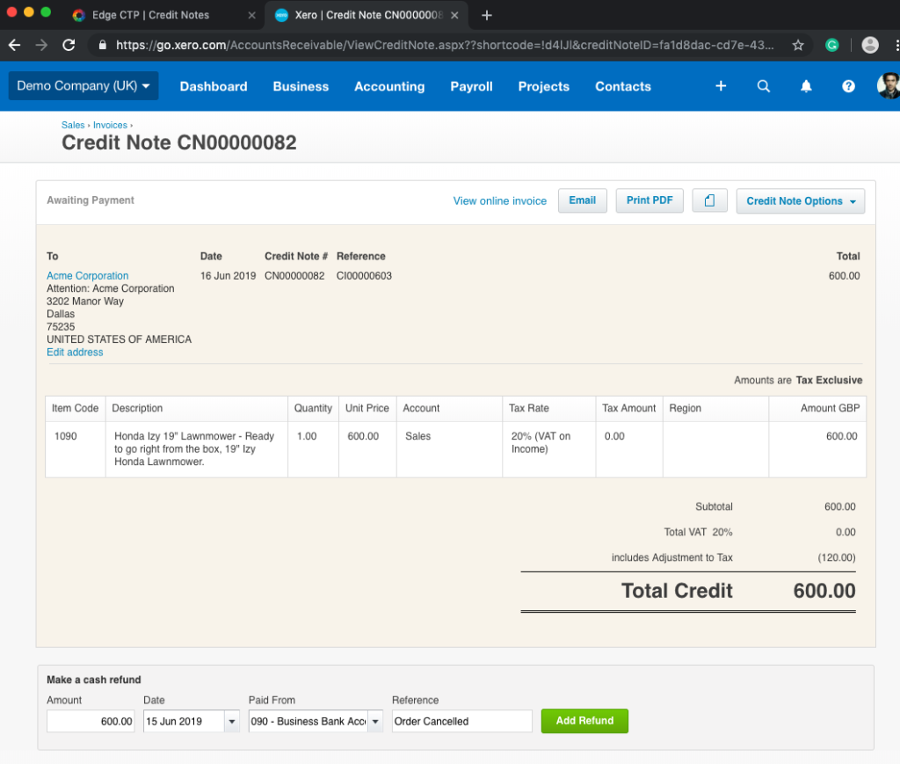Click the refund Reference field

click(462, 722)
